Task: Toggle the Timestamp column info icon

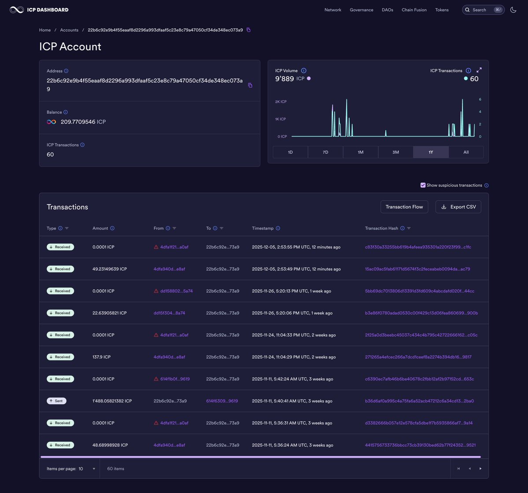Action: click(x=278, y=228)
